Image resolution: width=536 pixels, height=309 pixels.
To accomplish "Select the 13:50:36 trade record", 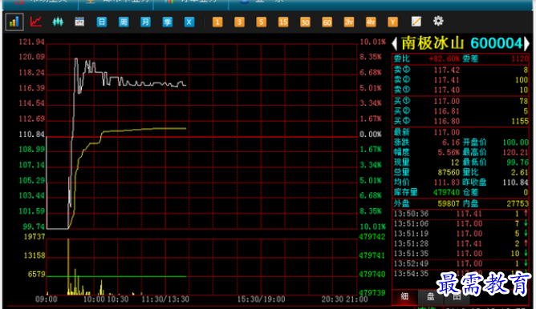I will 461,214.
